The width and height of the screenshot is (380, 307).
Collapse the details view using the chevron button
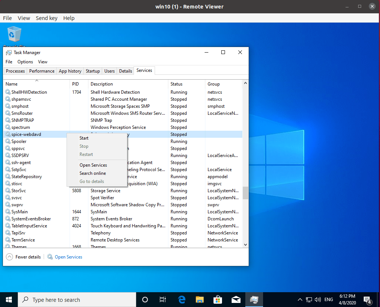9,257
